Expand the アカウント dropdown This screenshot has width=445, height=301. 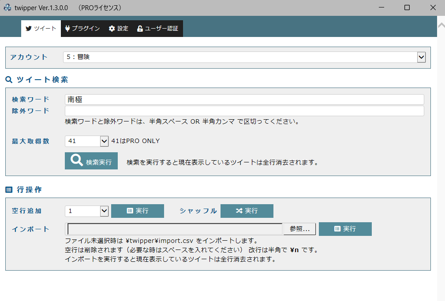(421, 57)
